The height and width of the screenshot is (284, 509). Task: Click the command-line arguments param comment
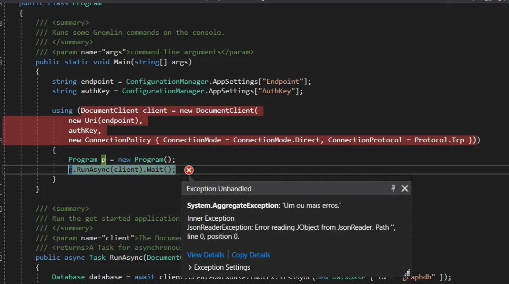pos(144,52)
